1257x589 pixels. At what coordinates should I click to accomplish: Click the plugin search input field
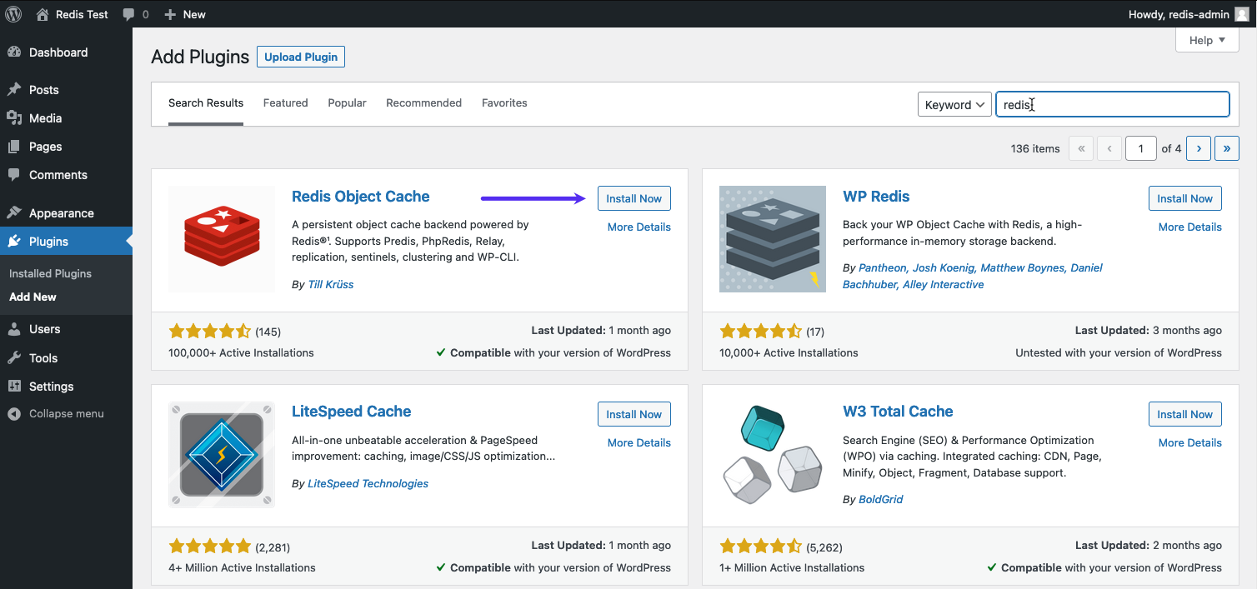1112,104
